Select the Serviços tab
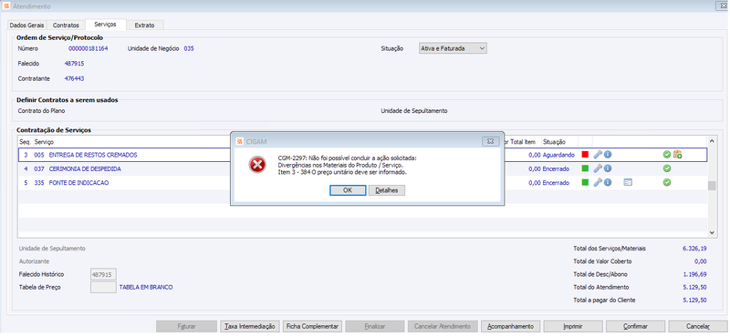730x336 pixels. point(105,25)
